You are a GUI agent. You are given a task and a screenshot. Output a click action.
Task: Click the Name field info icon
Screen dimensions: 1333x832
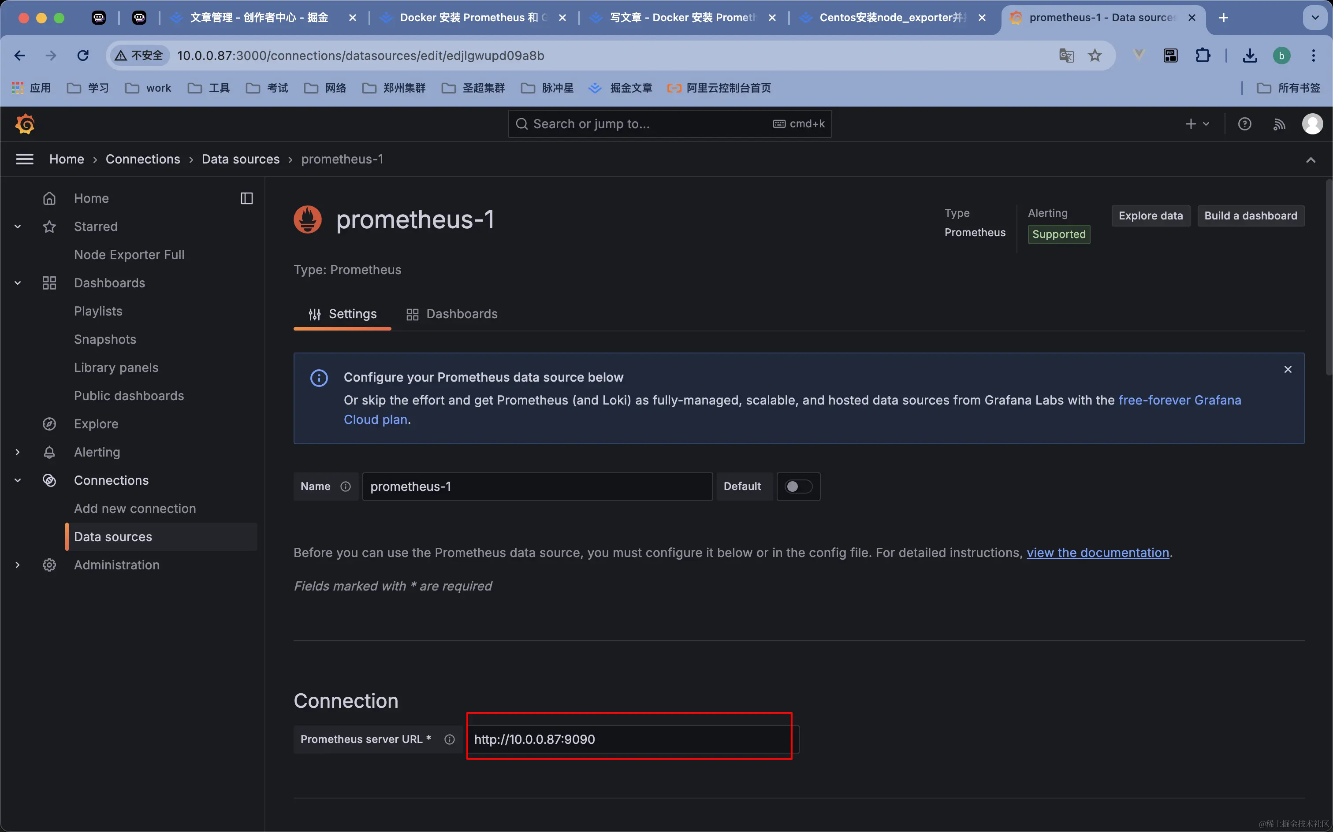point(345,487)
